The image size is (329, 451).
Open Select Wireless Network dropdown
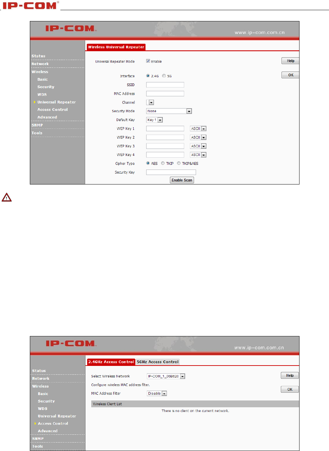(x=166, y=376)
